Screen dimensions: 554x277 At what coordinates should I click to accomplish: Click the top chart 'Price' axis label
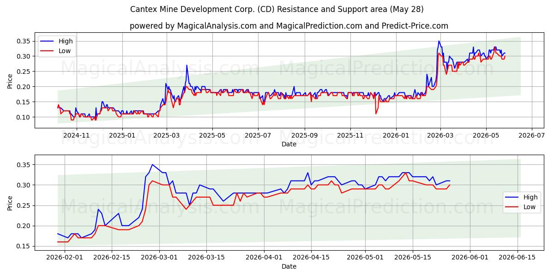[10, 80]
